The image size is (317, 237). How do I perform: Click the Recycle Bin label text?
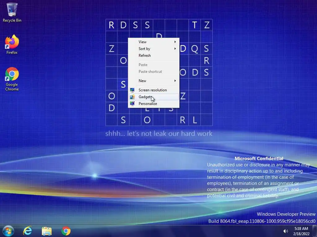click(12, 20)
